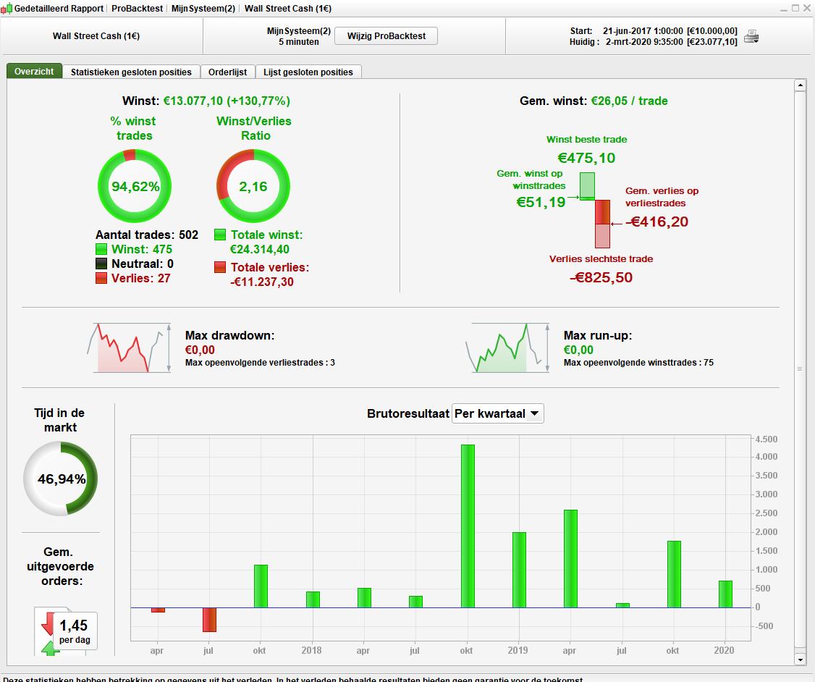Screen dimensions: 815x682
Task: Switch to the Overzicht tab
Action: coord(34,72)
